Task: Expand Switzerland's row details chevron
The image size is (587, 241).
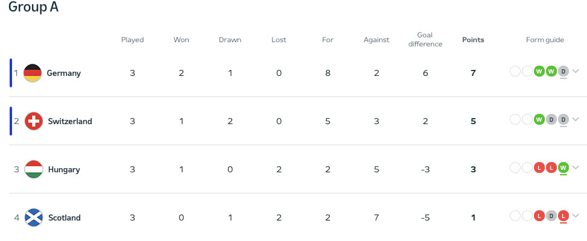Action: [x=576, y=120]
